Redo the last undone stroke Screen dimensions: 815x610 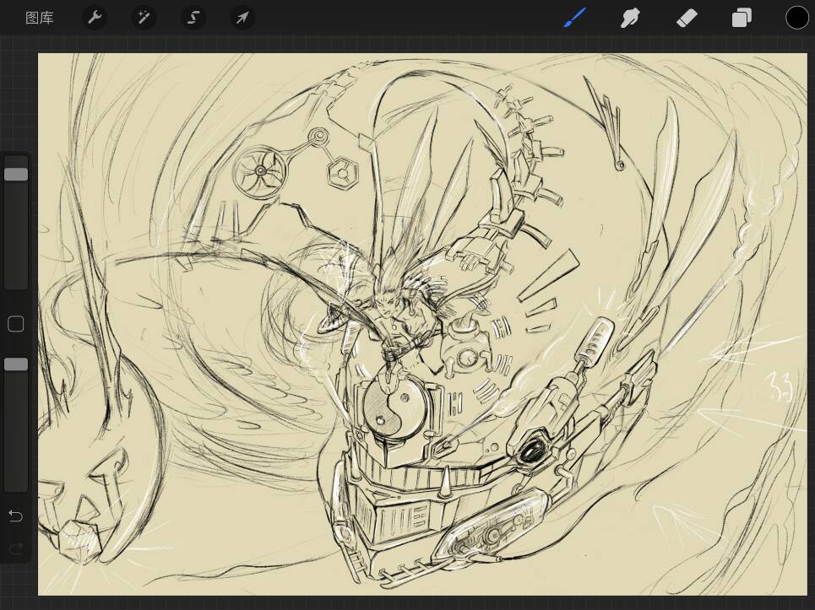[x=15, y=548]
